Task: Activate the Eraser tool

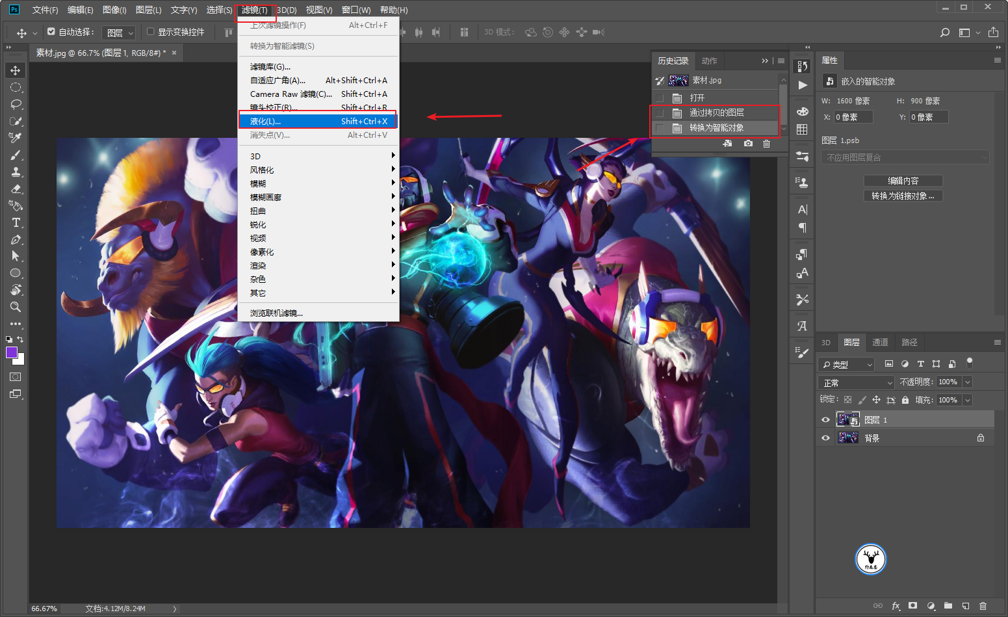Action: pyautogui.click(x=16, y=189)
